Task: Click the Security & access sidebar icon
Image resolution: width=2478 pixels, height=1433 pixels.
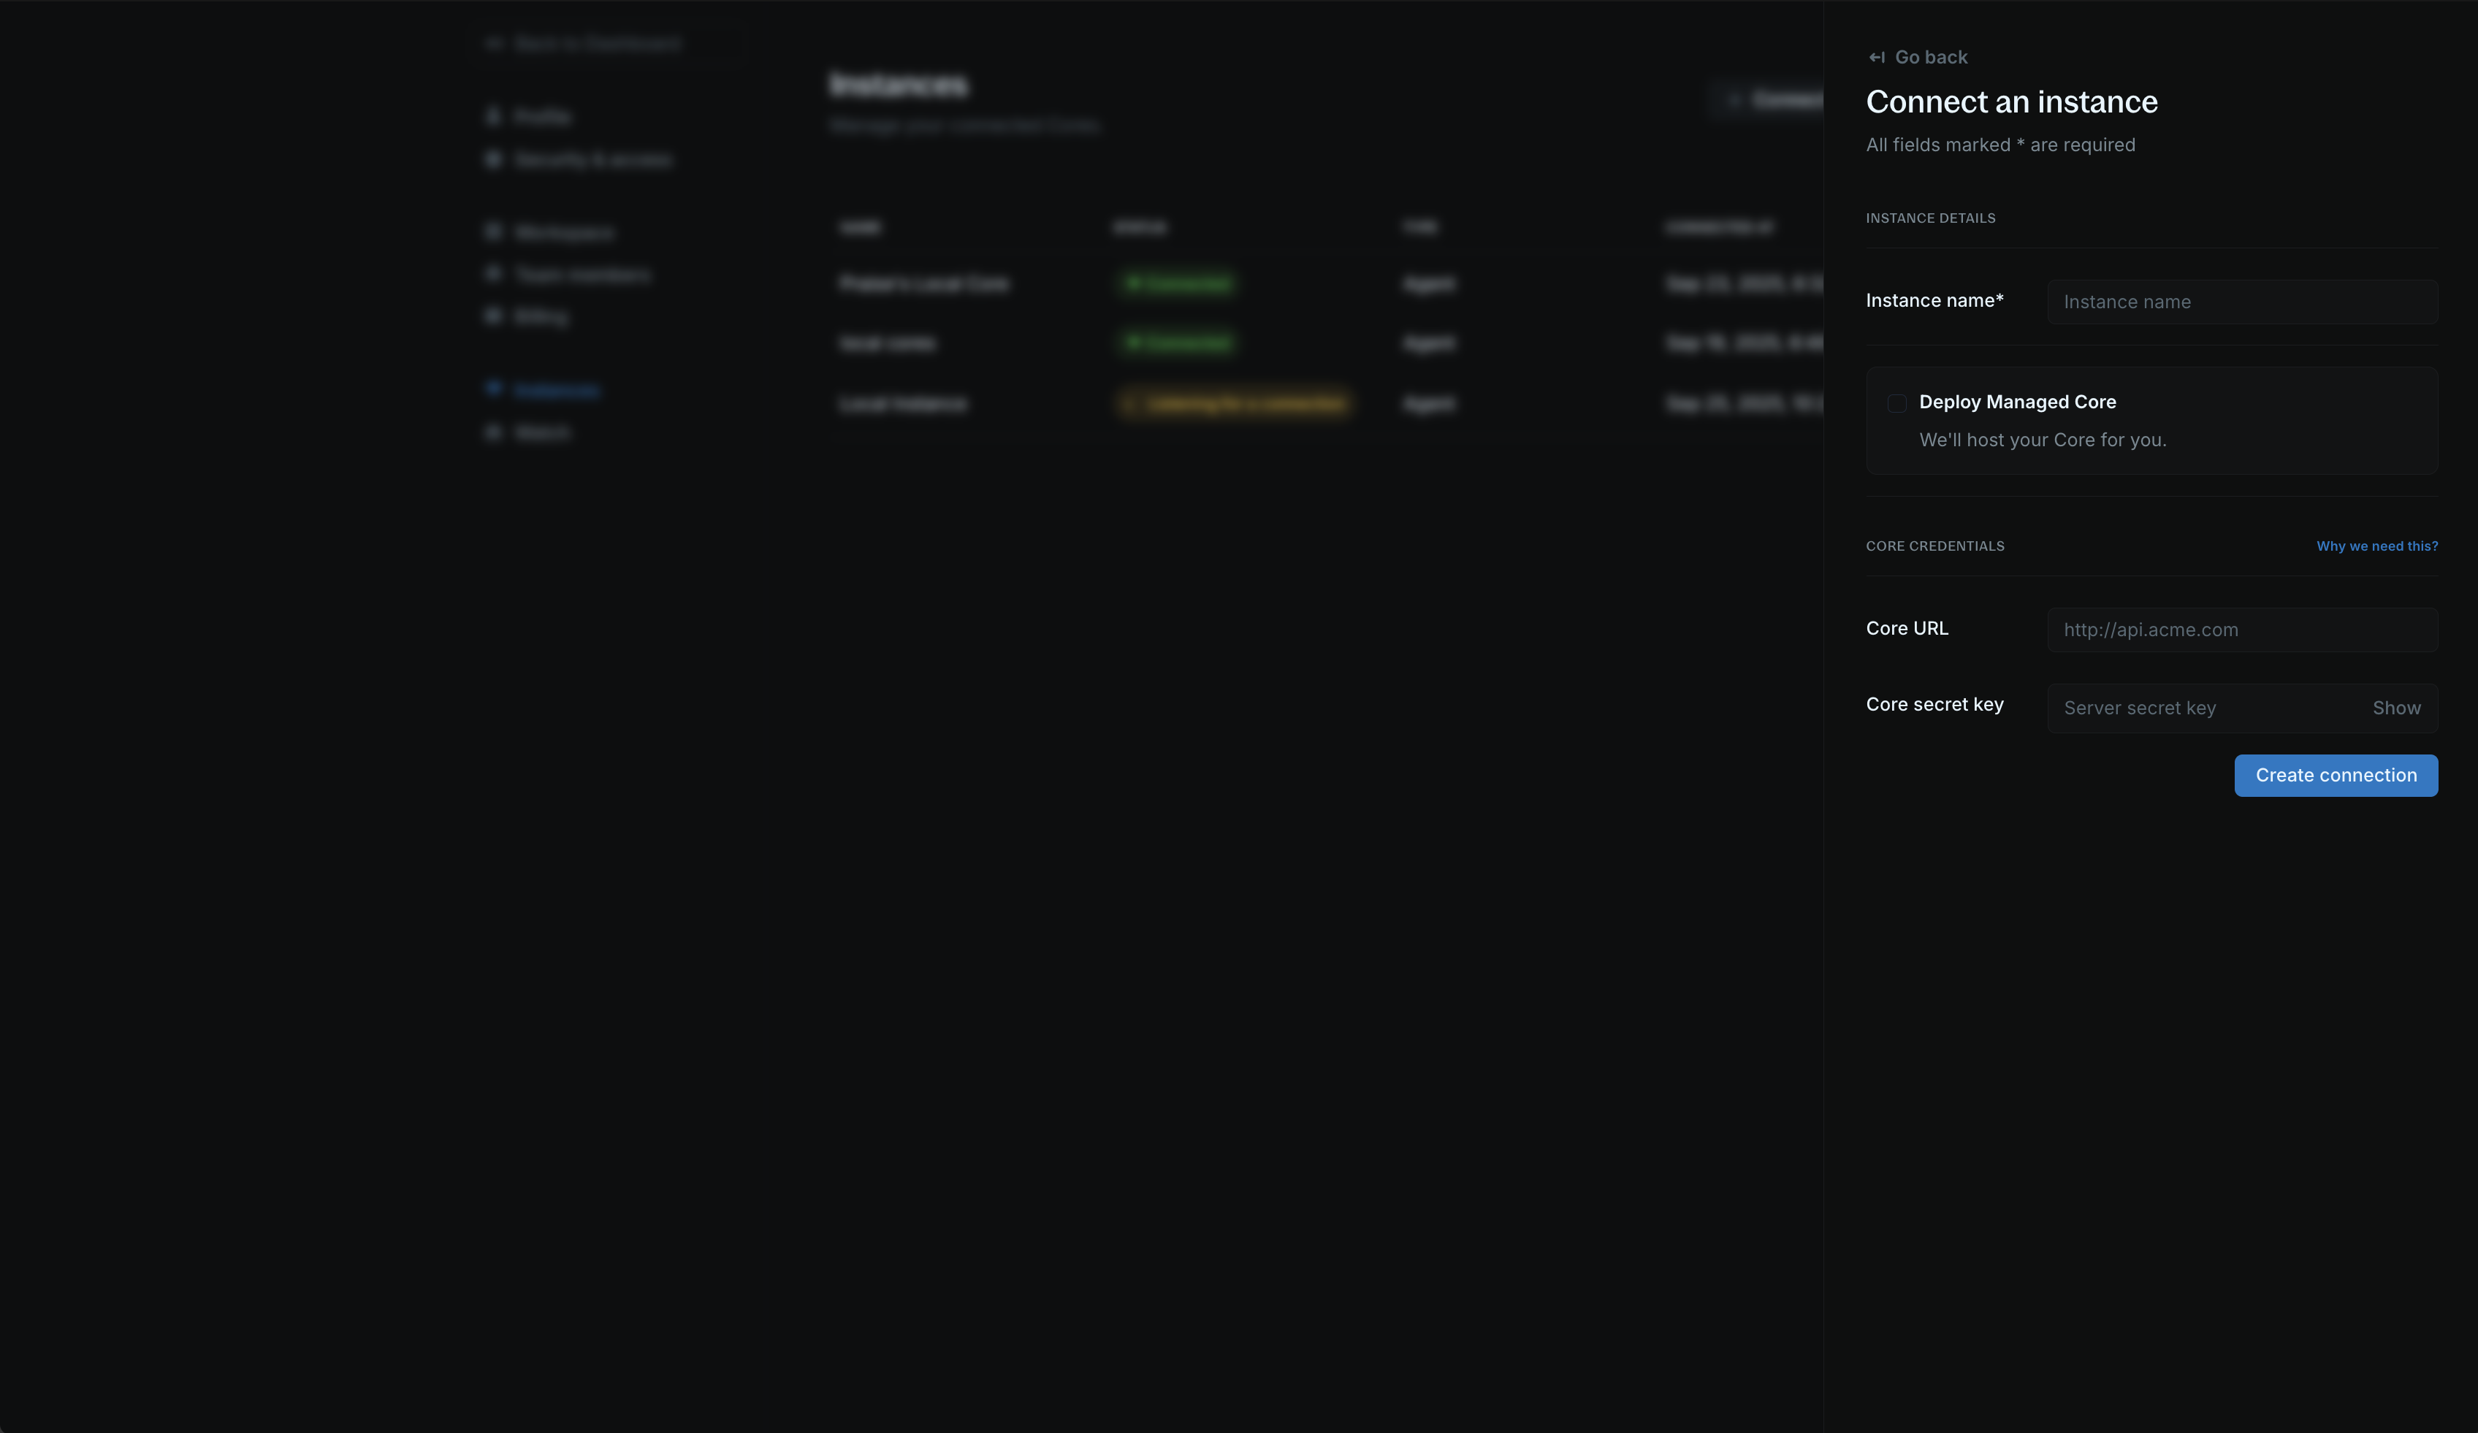Action: (495, 159)
